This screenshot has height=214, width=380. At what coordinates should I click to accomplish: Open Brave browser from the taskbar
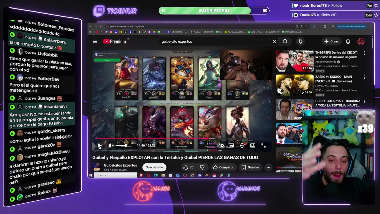click(141, 175)
